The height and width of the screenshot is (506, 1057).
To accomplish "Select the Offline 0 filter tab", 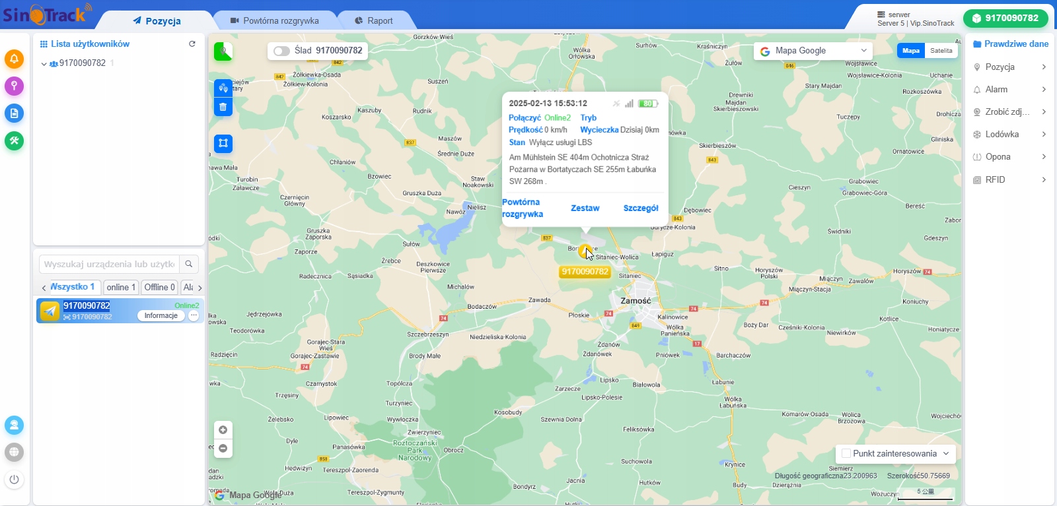I will coord(160,287).
